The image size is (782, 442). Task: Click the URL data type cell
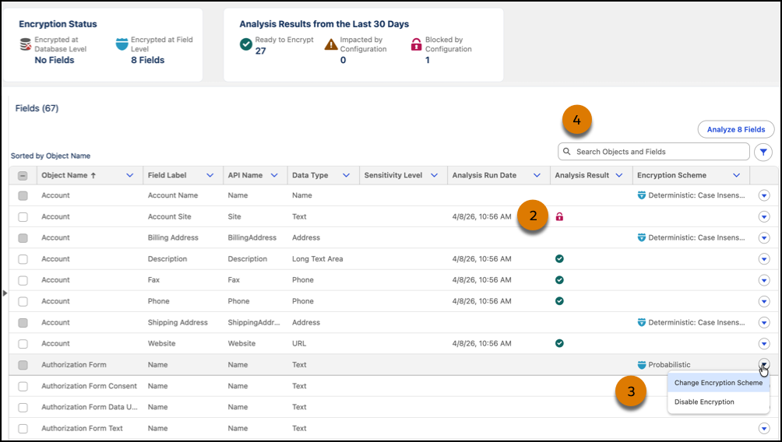(299, 343)
